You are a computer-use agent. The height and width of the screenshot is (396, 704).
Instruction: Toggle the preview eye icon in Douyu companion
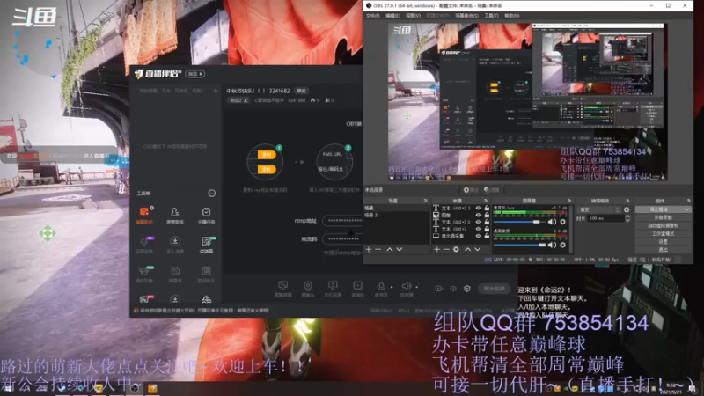[x=453, y=289]
